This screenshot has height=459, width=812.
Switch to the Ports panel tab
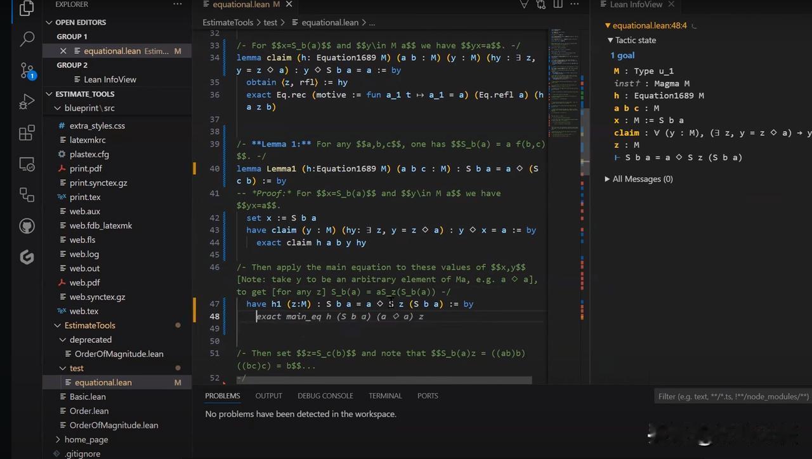pos(428,396)
